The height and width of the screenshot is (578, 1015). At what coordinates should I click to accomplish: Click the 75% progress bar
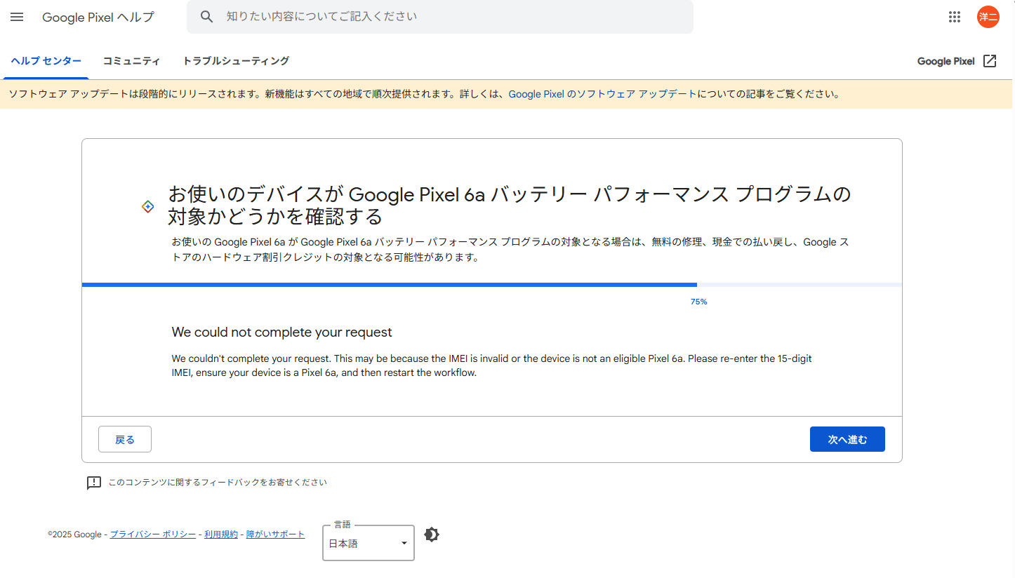point(491,285)
